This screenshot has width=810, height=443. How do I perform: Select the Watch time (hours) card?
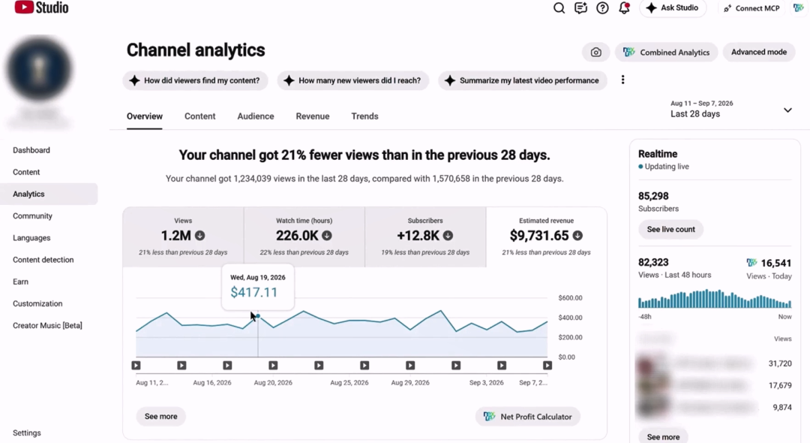[304, 237]
